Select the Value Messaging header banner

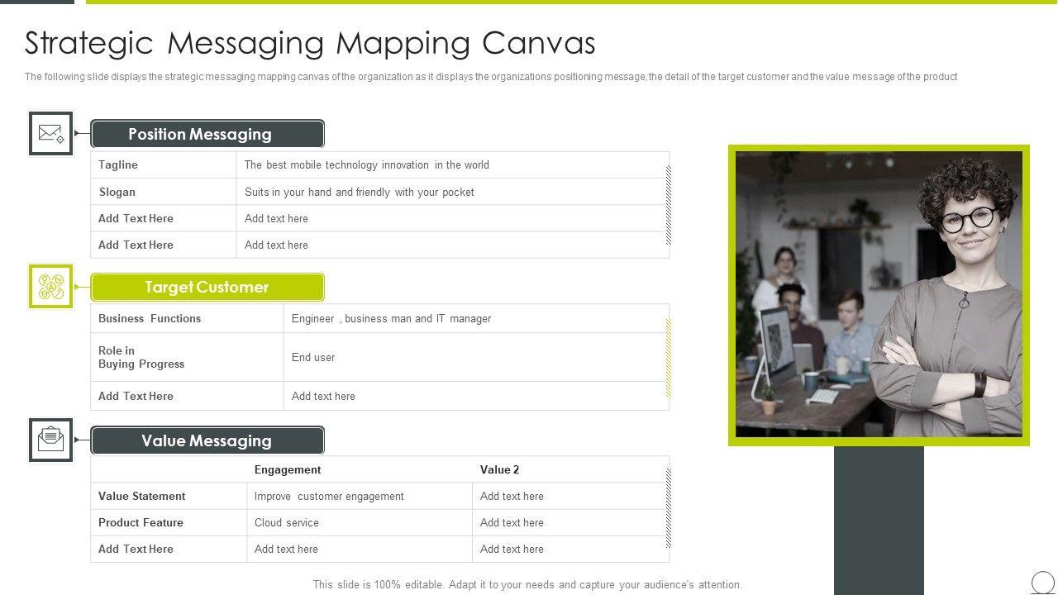pyautogui.click(x=207, y=440)
